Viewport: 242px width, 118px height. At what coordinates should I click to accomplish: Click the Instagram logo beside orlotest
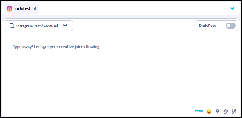click(10, 9)
